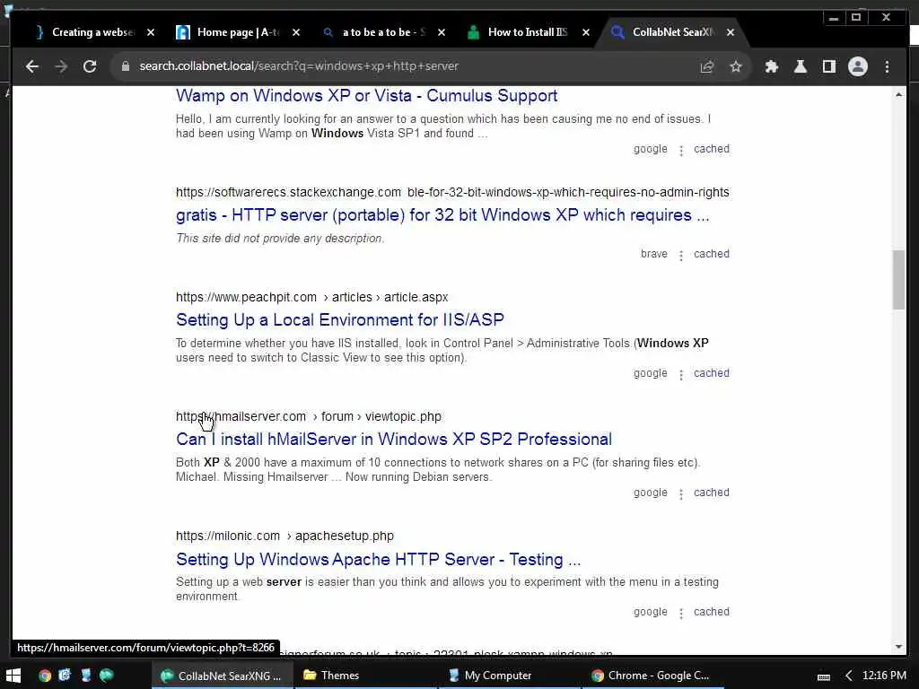Viewport: 919px width, 689px height.
Task: Expand three-dot options for Apache HTTP result
Action: point(681,614)
